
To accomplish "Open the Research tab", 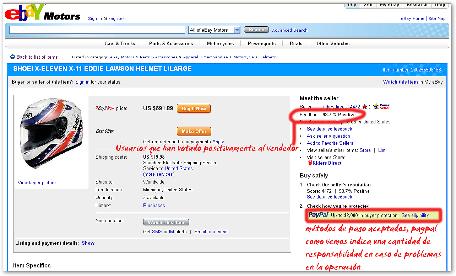I will click(417, 5).
